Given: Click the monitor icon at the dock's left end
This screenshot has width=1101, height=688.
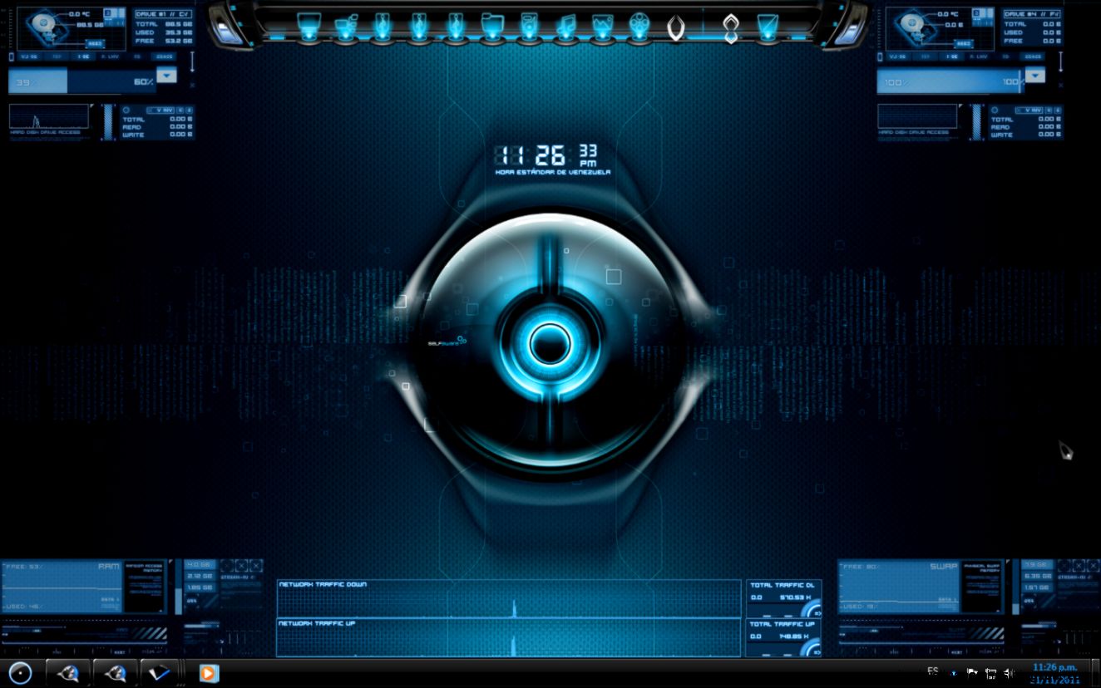Looking at the screenshot, I should 309,25.
